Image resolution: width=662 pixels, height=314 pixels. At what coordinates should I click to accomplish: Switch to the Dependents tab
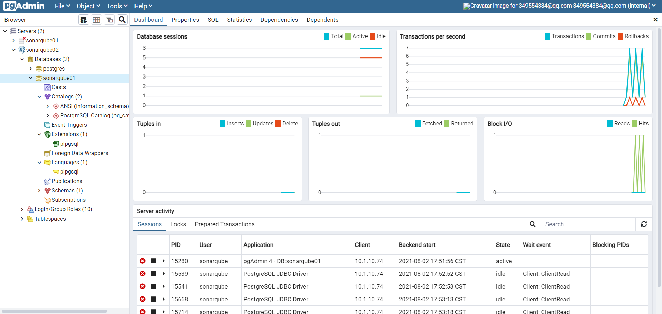322,20
